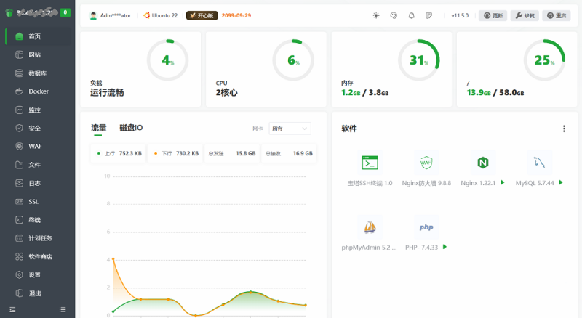The width and height of the screenshot is (582, 318).
Task: Go to the 数据库 database section
Action: [x=39, y=73]
